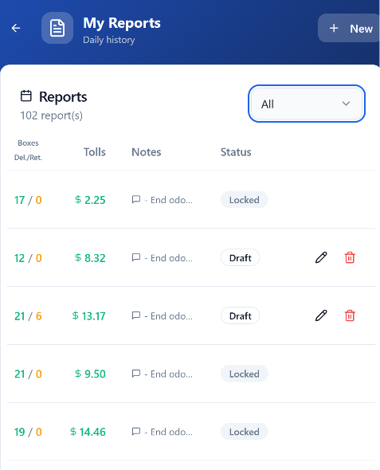
Task: Open note icon in $ 14.46 row
Action: (x=136, y=432)
